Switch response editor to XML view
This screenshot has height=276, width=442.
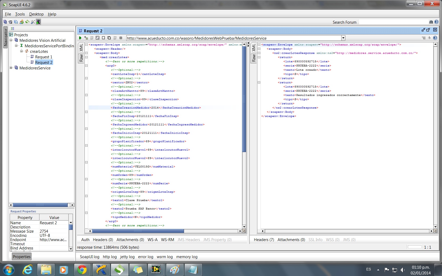254,48
